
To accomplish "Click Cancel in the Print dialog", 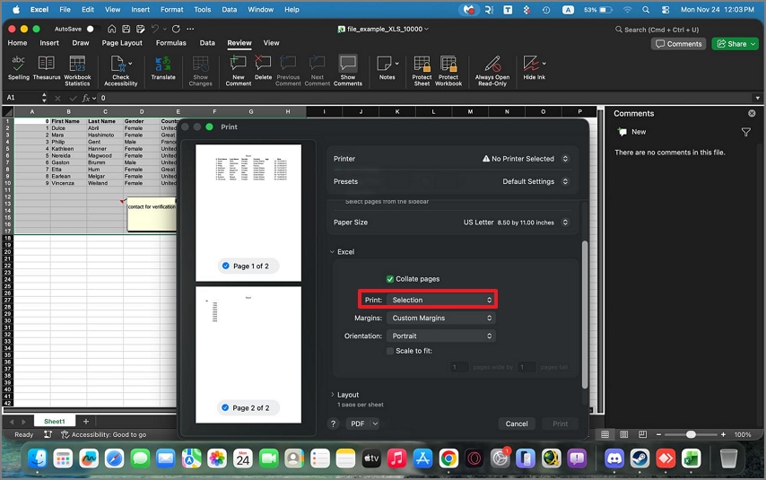I will tap(517, 423).
